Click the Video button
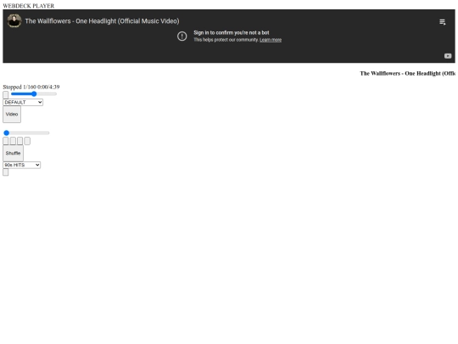The height and width of the screenshot is (344, 458). (12, 115)
